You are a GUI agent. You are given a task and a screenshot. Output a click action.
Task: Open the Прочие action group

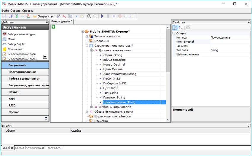point(25,112)
